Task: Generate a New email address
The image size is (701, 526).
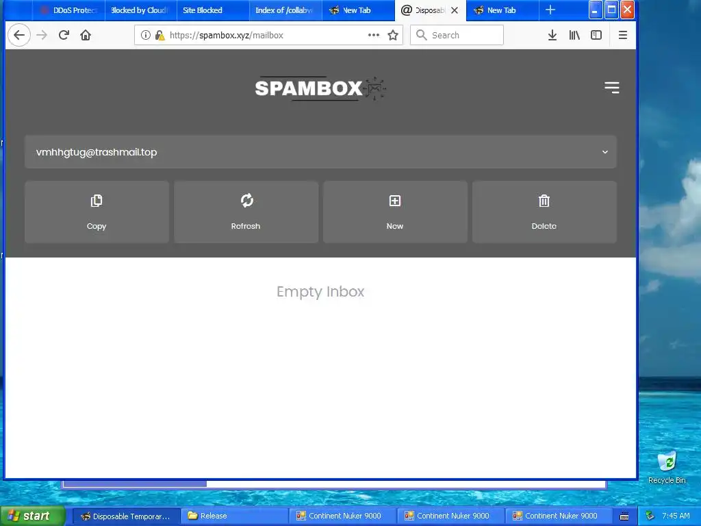Action: point(395,212)
